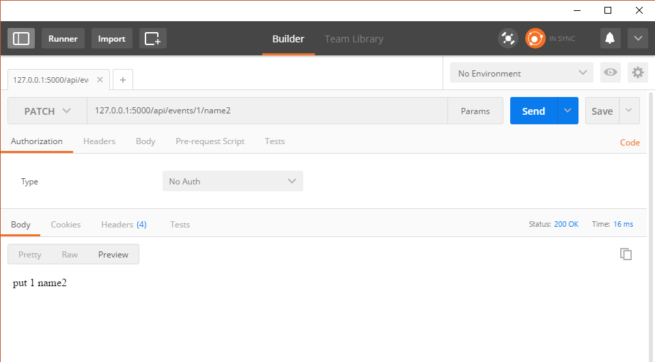Click the request URL input field

[x=266, y=111]
